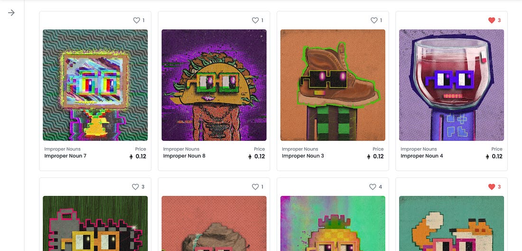This screenshot has width=522, height=251.
Task: Open the Improper Noun 4 title link
Action: [x=422, y=156]
